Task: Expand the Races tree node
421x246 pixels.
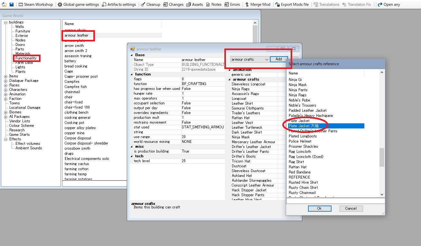Action: click(6, 85)
